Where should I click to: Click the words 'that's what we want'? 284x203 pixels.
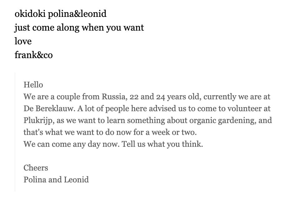point(59,132)
